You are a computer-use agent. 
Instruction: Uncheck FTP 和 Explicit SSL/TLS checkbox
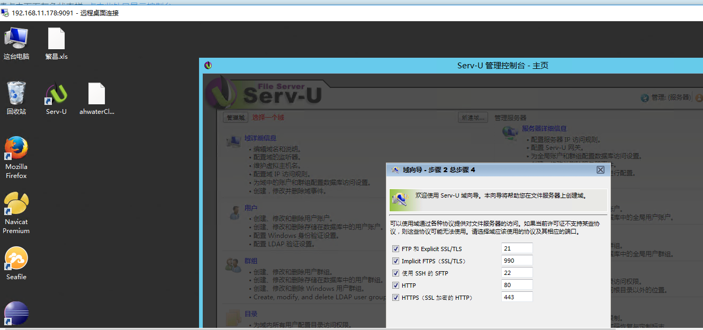click(x=395, y=249)
